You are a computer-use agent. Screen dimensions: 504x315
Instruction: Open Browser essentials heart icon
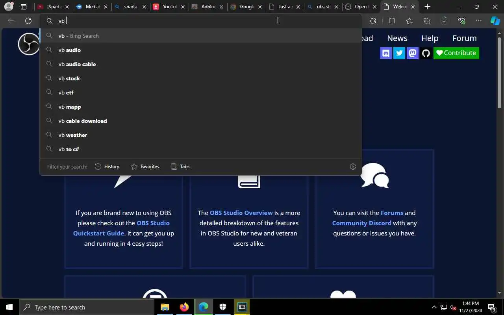(x=461, y=21)
